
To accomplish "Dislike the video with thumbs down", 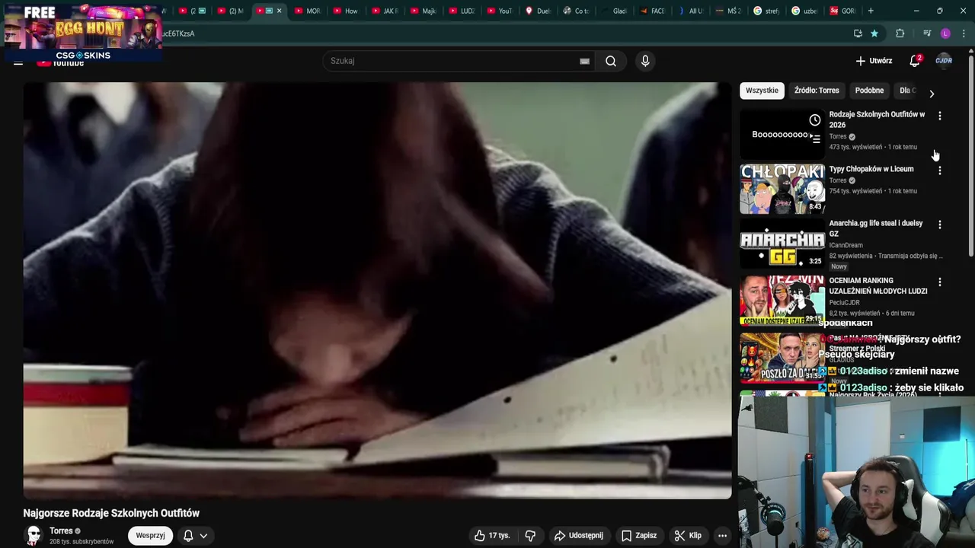I will pos(530,536).
